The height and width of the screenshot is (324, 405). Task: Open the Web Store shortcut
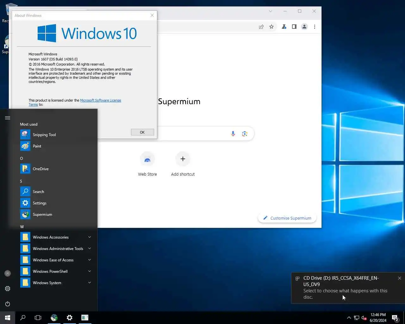coord(147,165)
